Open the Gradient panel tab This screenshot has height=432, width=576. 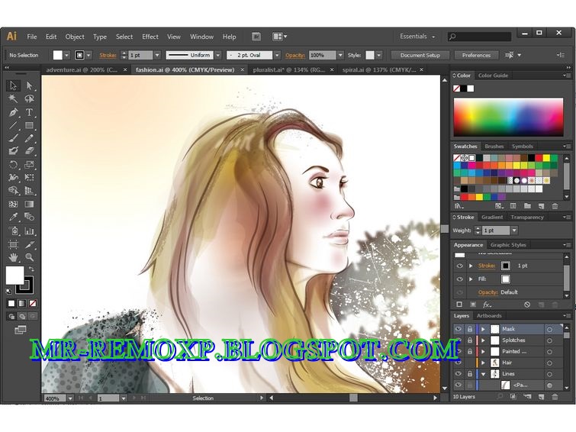pyautogui.click(x=492, y=218)
